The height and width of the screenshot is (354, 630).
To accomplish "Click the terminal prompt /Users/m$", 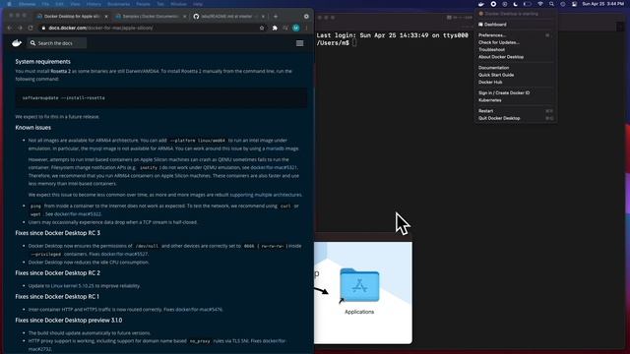I will [x=333, y=43].
